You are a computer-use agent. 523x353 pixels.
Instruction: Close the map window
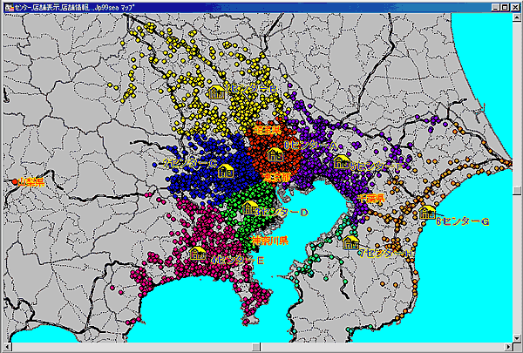tap(515, 7)
